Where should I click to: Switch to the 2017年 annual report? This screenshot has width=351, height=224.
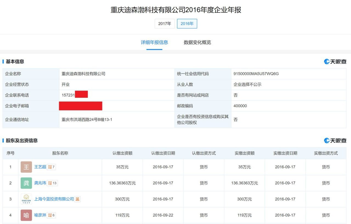(x=165, y=24)
